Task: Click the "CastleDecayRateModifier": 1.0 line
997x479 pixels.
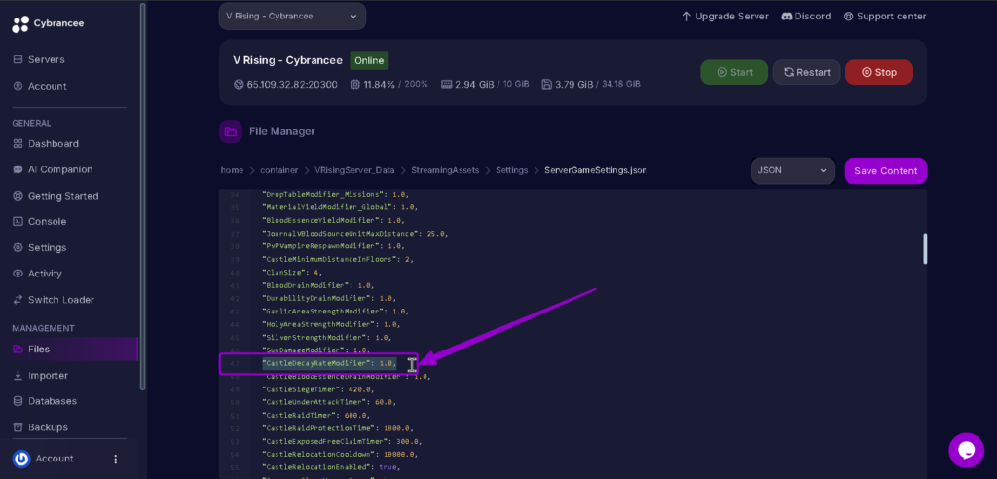Action: (328, 363)
